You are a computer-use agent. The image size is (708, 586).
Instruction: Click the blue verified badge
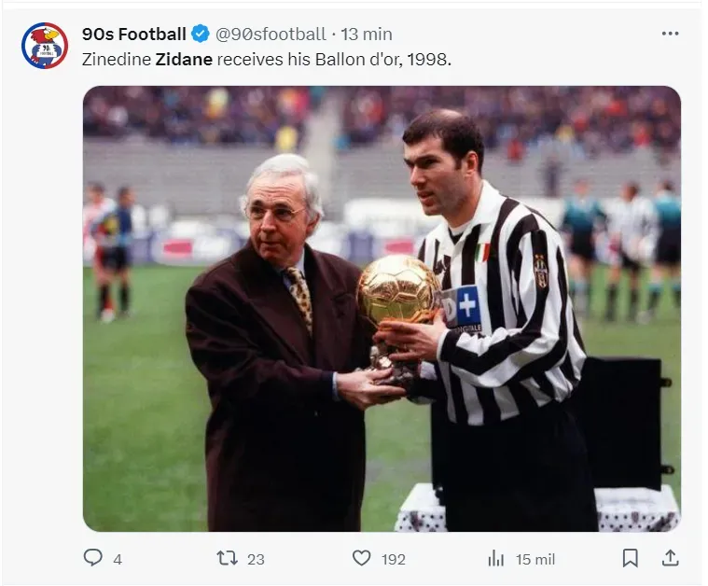click(x=200, y=35)
